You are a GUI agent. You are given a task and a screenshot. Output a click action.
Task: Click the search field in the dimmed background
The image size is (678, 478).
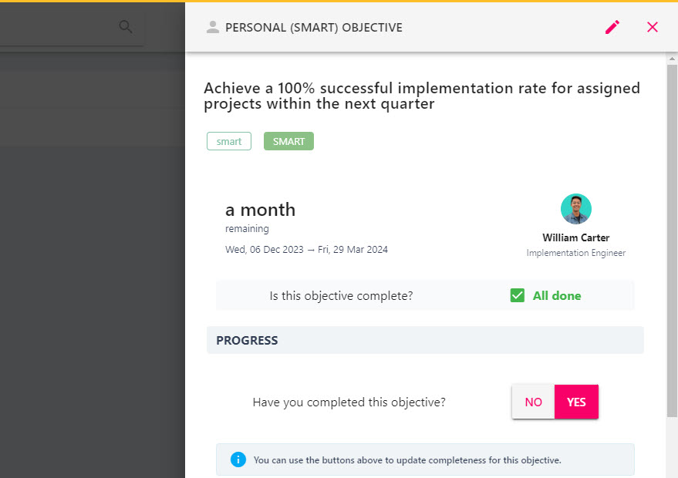[x=71, y=27]
